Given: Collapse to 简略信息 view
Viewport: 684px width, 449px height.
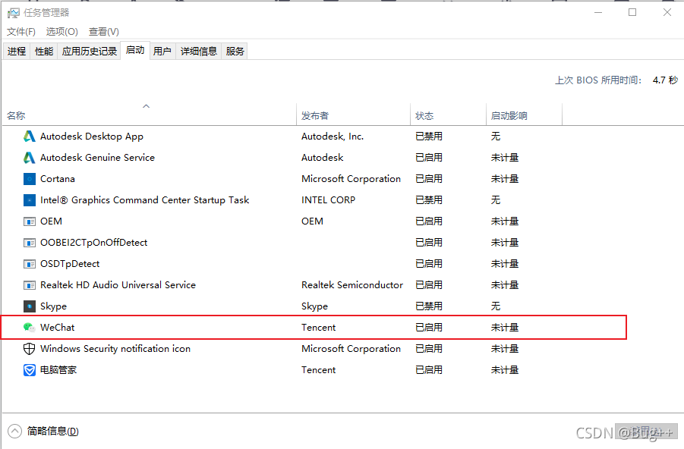Looking at the screenshot, I should (x=14, y=431).
